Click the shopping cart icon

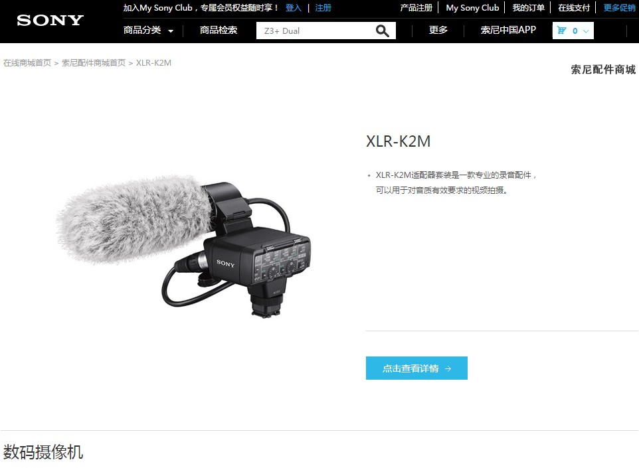click(561, 31)
